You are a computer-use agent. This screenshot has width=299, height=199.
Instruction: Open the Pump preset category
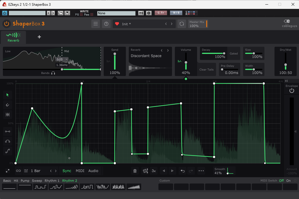[x=25, y=181]
